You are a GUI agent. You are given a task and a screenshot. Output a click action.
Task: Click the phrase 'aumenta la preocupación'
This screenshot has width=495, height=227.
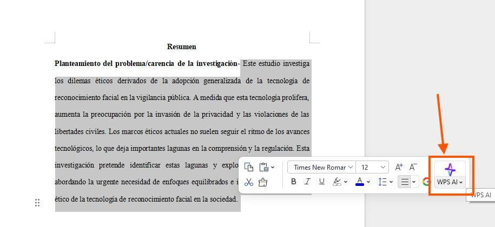point(93,115)
